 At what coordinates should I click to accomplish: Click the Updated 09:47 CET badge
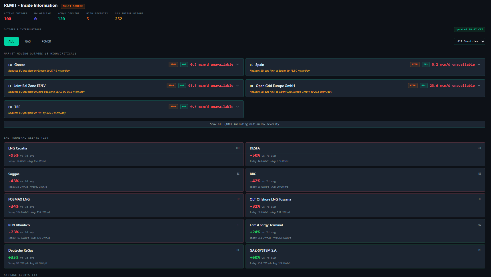pyautogui.click(x=469, y=29)
